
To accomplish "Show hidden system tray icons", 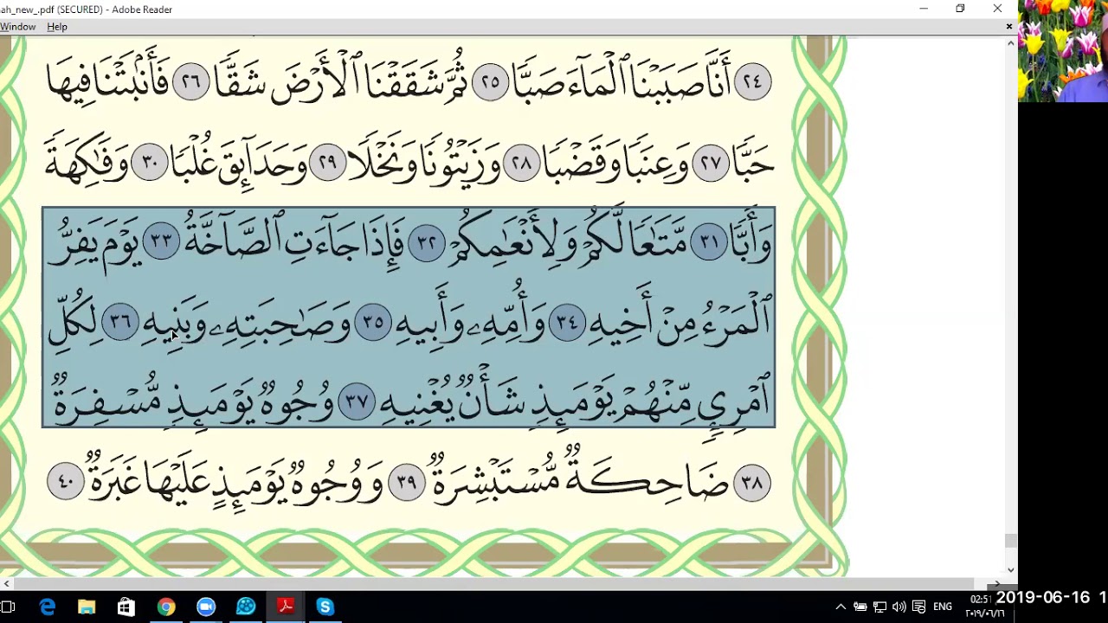I will 841,607.
